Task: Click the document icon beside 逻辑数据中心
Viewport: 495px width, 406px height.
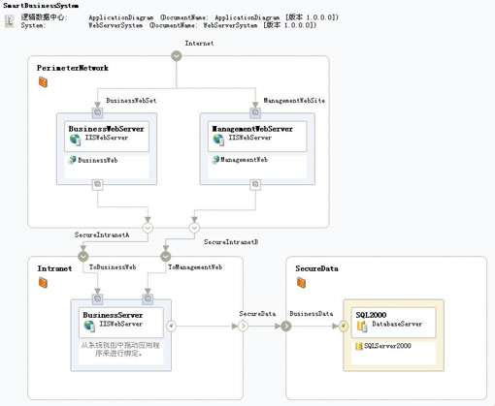Action: point(10,21)
